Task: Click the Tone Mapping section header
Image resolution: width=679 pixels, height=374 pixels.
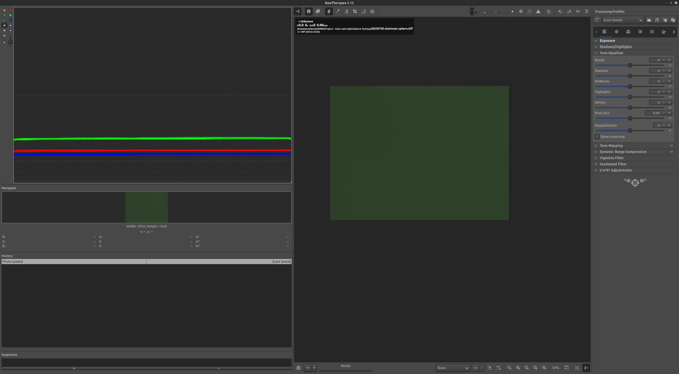Action: click(611, 146)
